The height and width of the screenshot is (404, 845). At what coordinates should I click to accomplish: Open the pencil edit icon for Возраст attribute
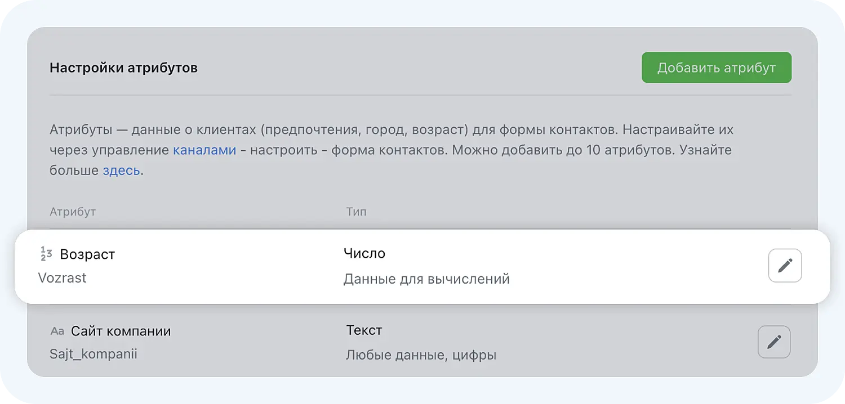coord(785,265)
